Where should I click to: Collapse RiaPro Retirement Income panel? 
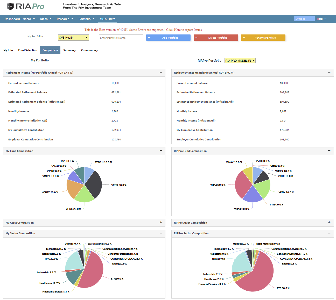[329, 73]
